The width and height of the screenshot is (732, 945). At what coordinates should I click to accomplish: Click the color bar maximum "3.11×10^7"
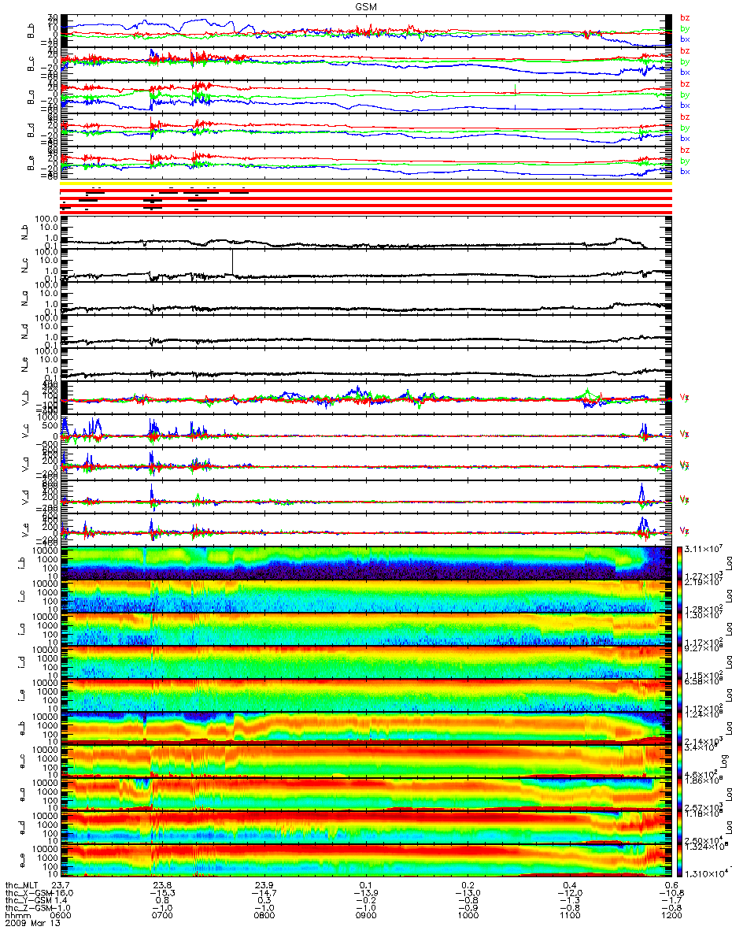(704, 547)
